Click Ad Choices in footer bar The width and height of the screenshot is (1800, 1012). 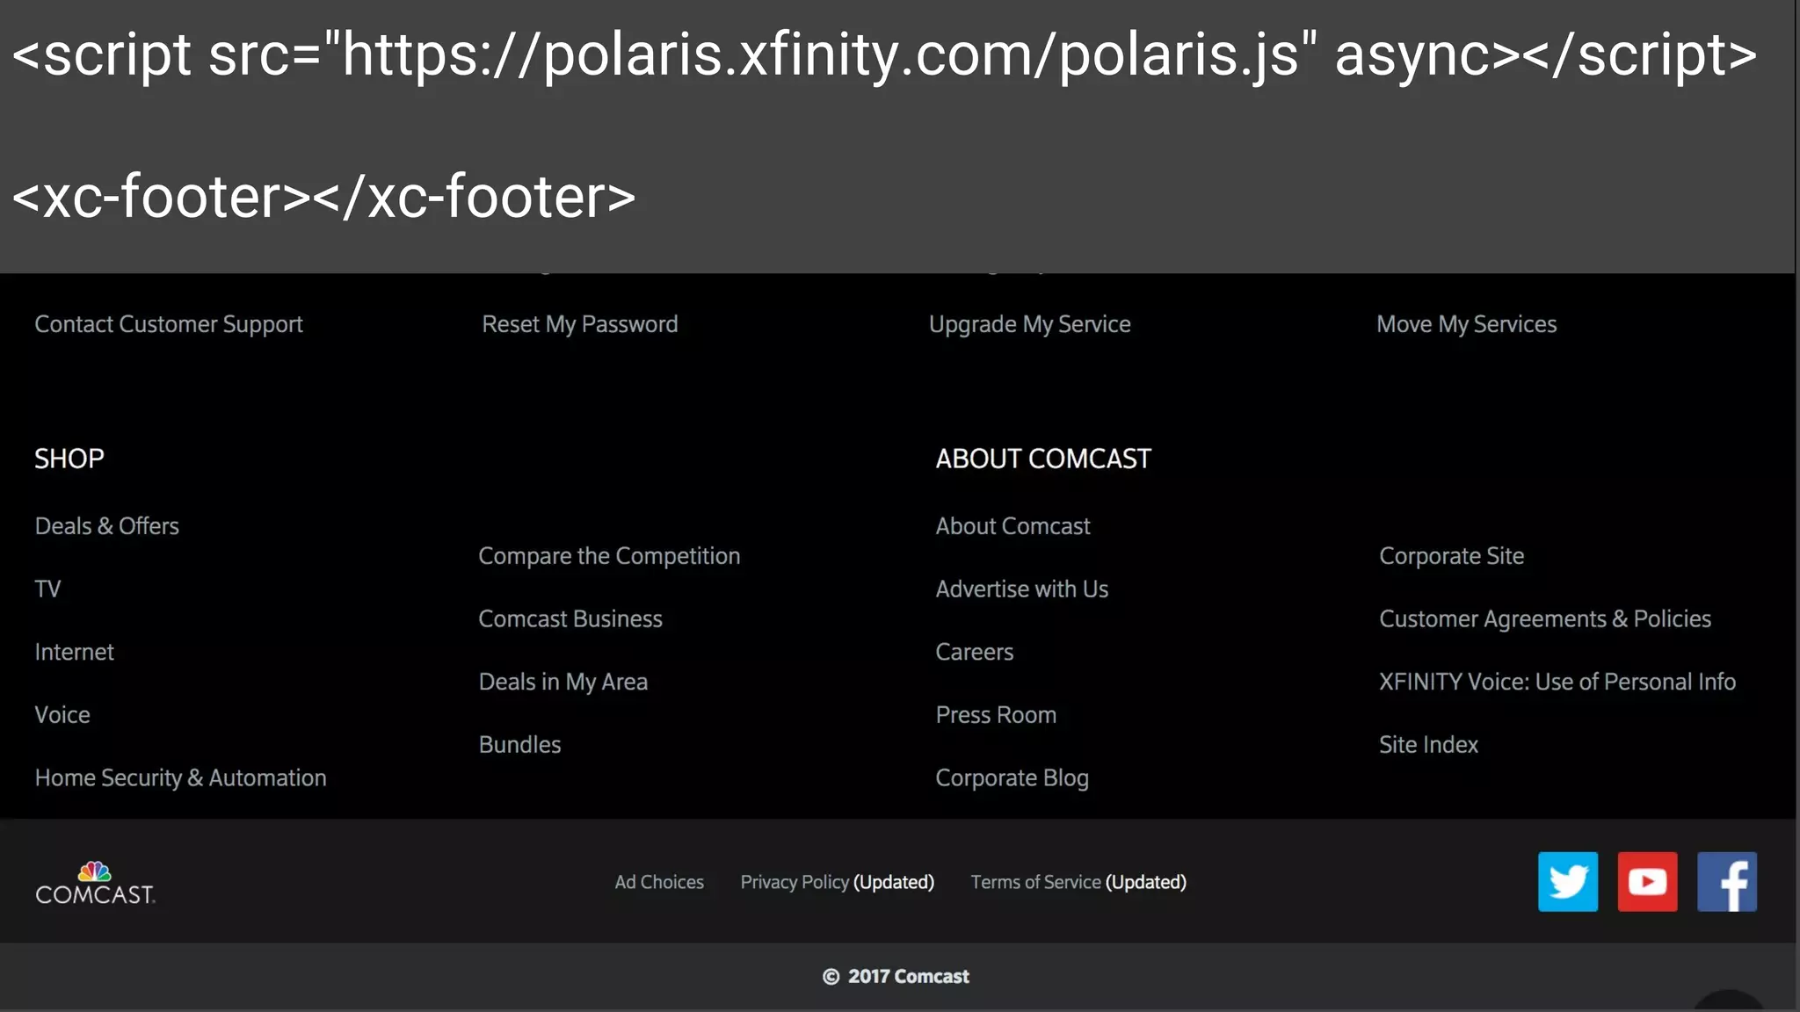tap(659, 882)
